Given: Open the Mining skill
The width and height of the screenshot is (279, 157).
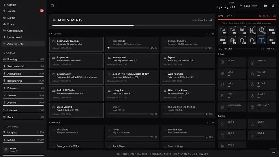Looking at the screenshot, I should 23,140.
